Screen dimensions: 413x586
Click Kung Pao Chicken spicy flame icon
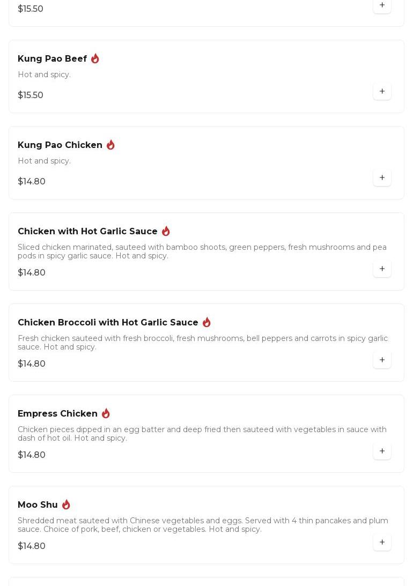point(110,145)
